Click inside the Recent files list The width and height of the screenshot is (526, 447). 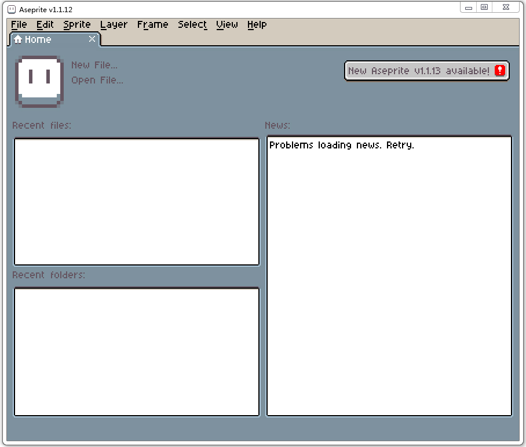pyautogui.click(x=137, y=200)
